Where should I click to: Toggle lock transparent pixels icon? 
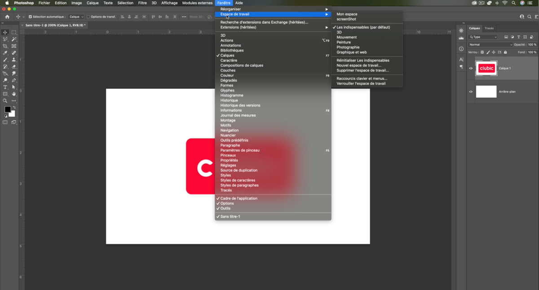482,52
